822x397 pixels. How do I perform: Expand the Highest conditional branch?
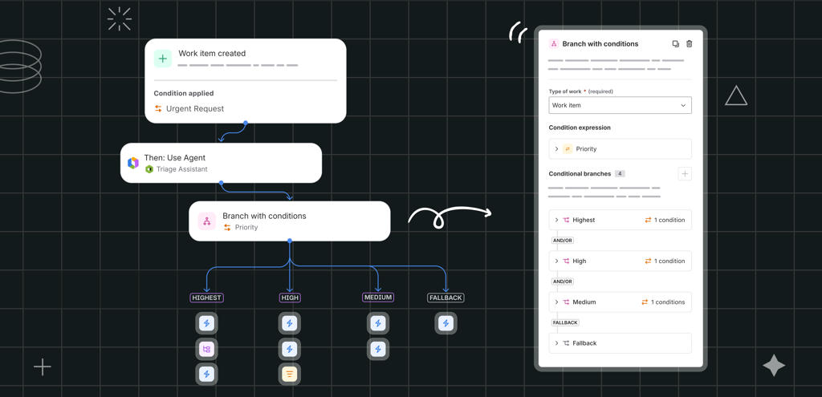(556, 220)
